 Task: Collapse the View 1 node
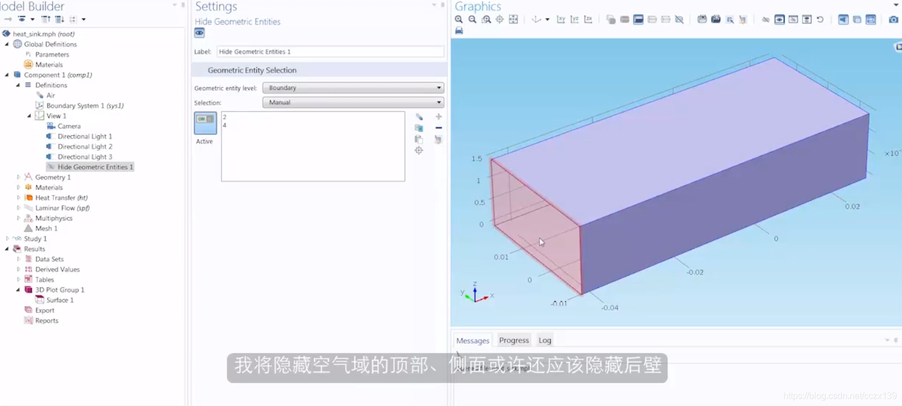coord(29,116)
